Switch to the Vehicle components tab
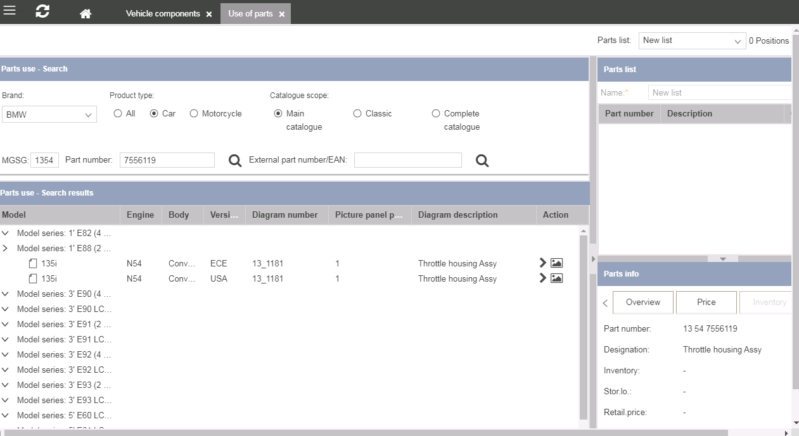Image resolution: width=799 pixels, height=436 pixels. (x=163, y=14)
